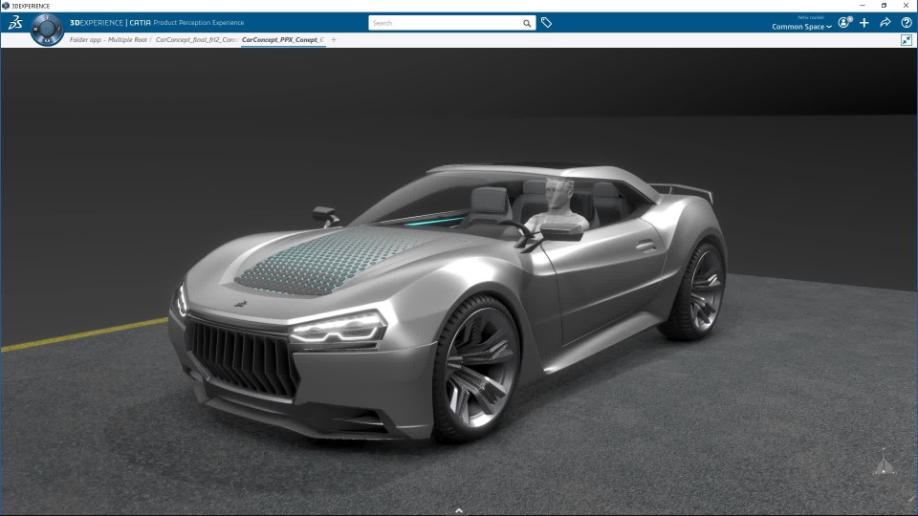
Task: Click the driver mannequin in the car
Action: pos(557,204)
